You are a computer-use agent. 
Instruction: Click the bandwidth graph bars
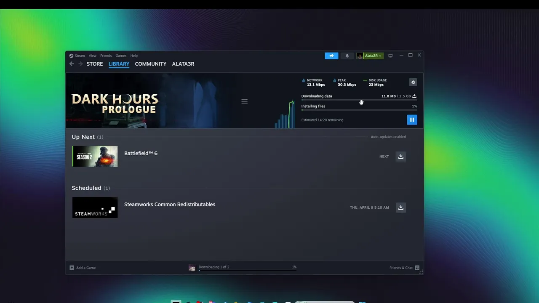point(285,114)
